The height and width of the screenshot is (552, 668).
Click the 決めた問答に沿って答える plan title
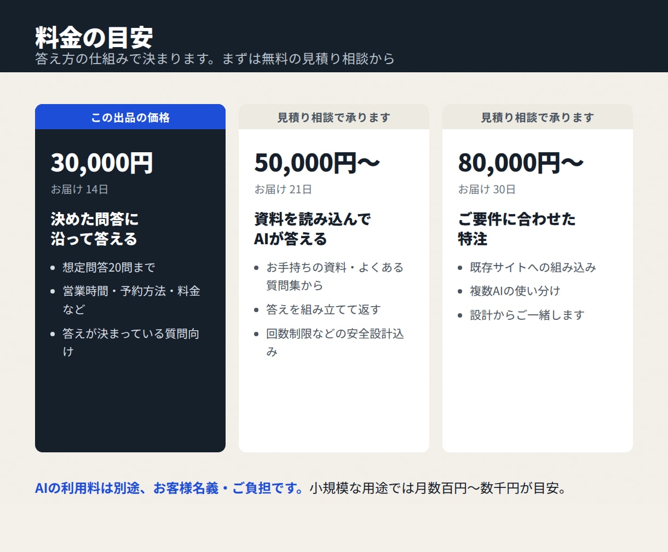[x=95, y=229]
